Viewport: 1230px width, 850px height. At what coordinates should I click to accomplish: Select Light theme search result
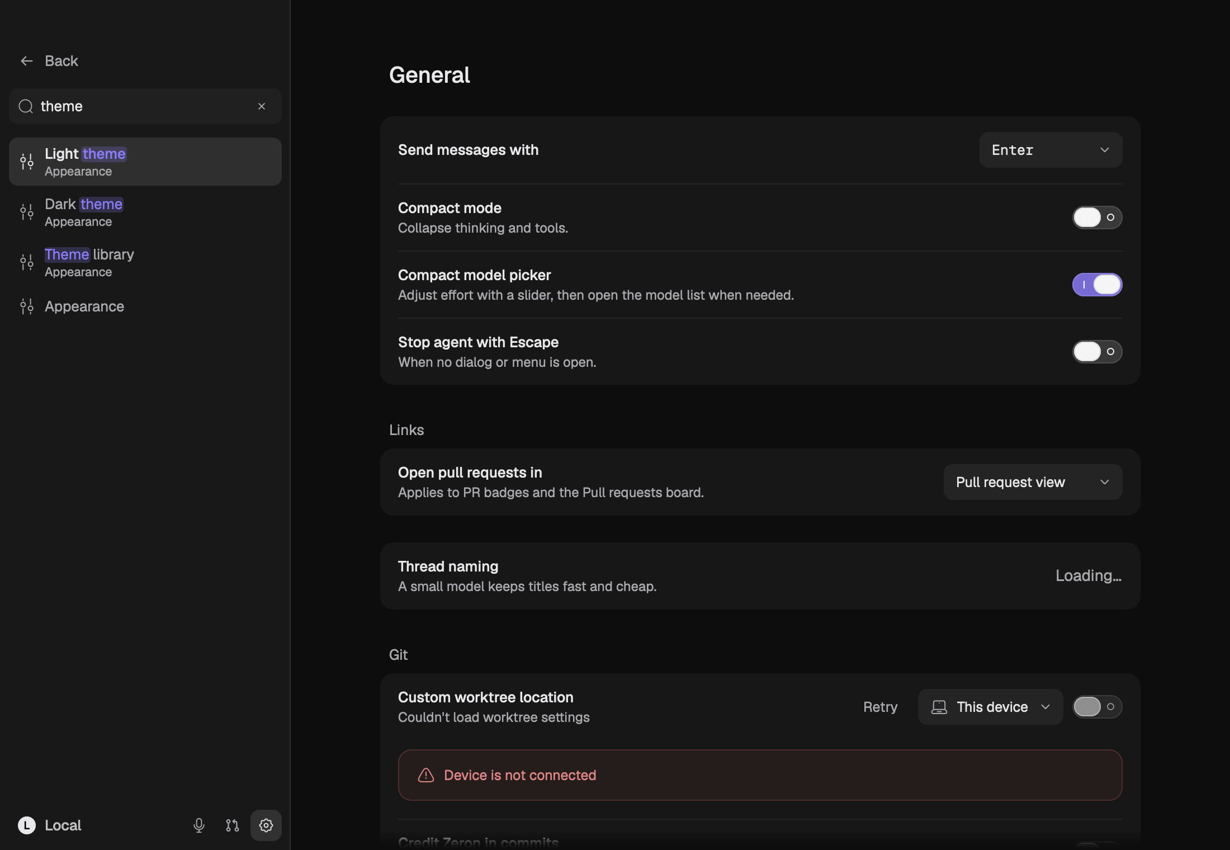click(145, 162)
